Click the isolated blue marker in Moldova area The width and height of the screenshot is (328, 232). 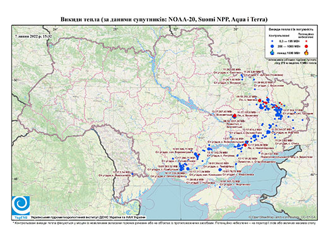(x=132, y=174)
